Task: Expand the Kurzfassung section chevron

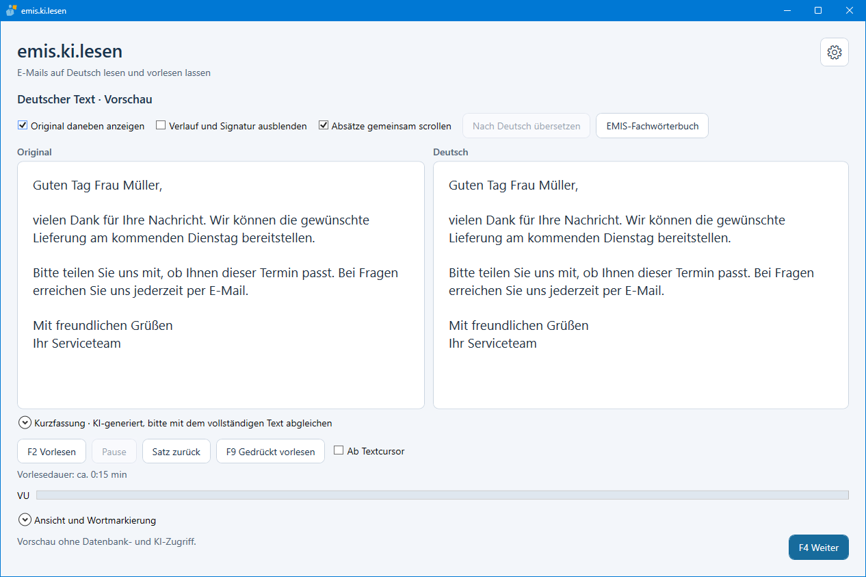Action: [x=25, y=423]
